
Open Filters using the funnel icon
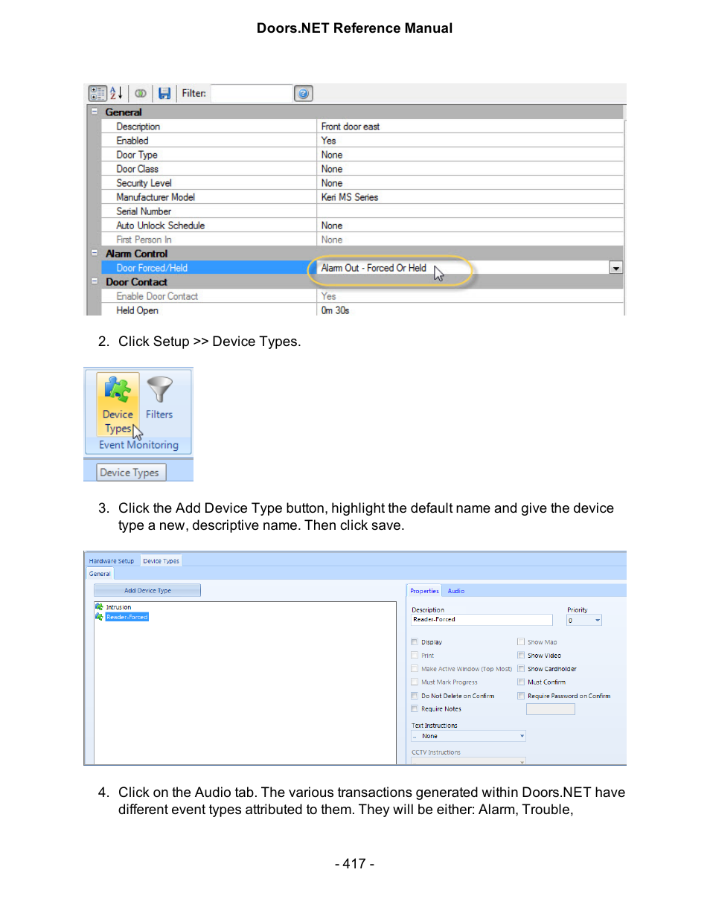click(x=159, y=389)
